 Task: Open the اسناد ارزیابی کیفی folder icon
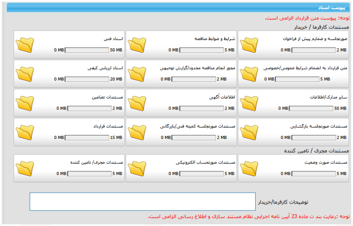pyautogui.click(x=25, y=74)
